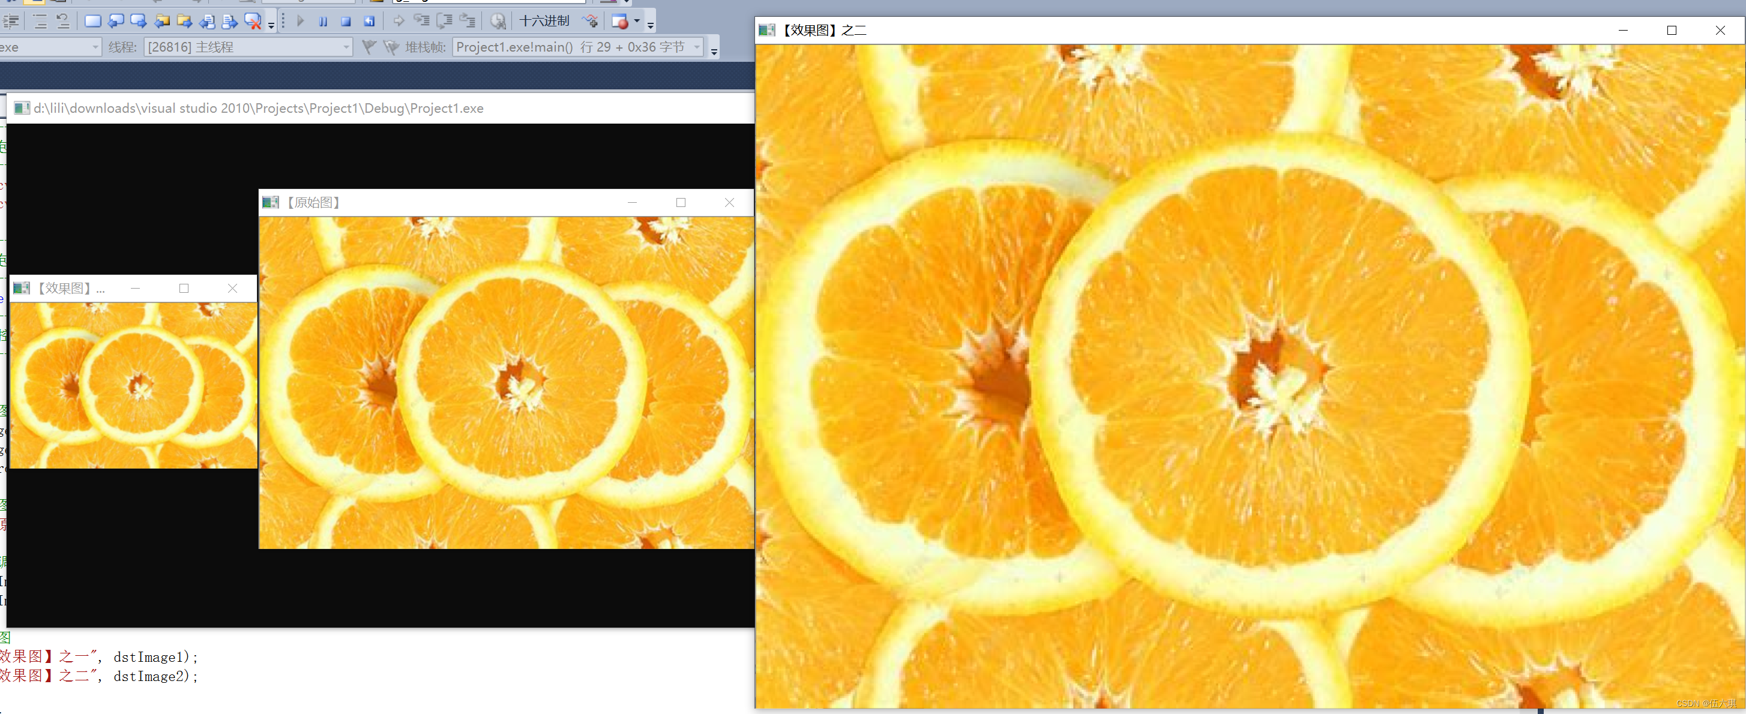Open the console window system icon

coord(22,109)
